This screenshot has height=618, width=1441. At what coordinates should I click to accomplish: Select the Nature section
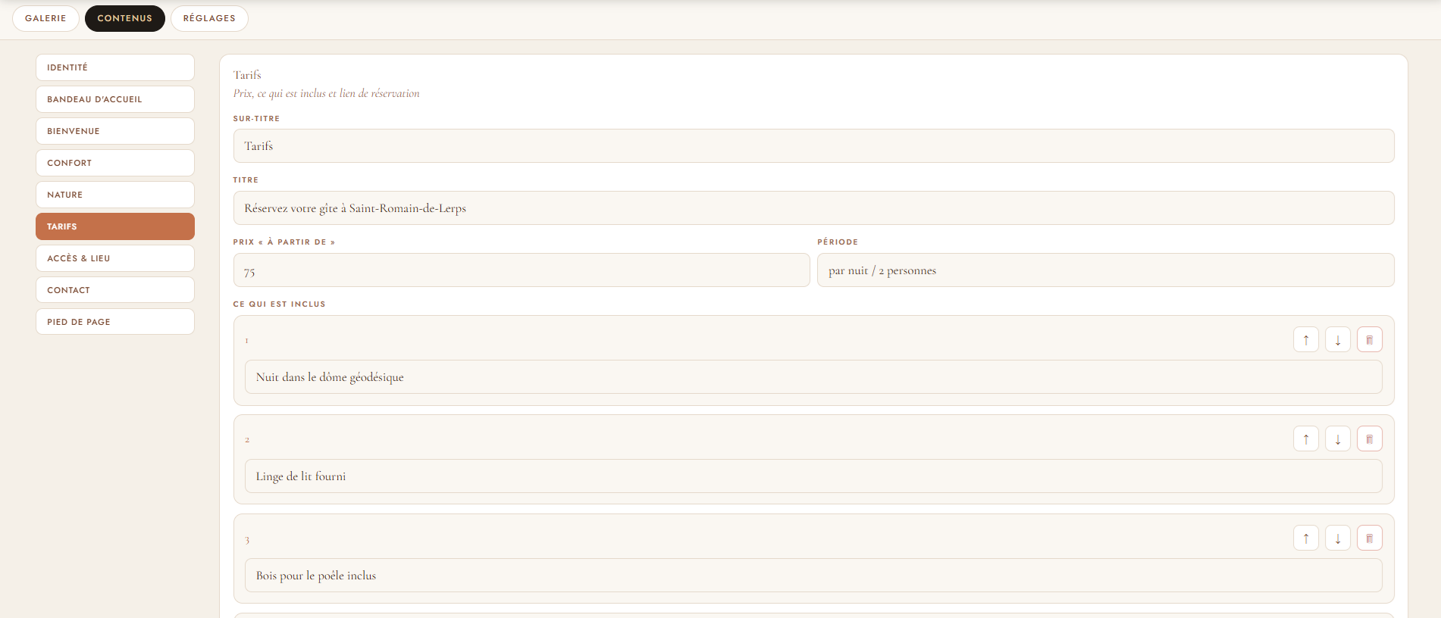pyautogui.click(x=115, y=195)
